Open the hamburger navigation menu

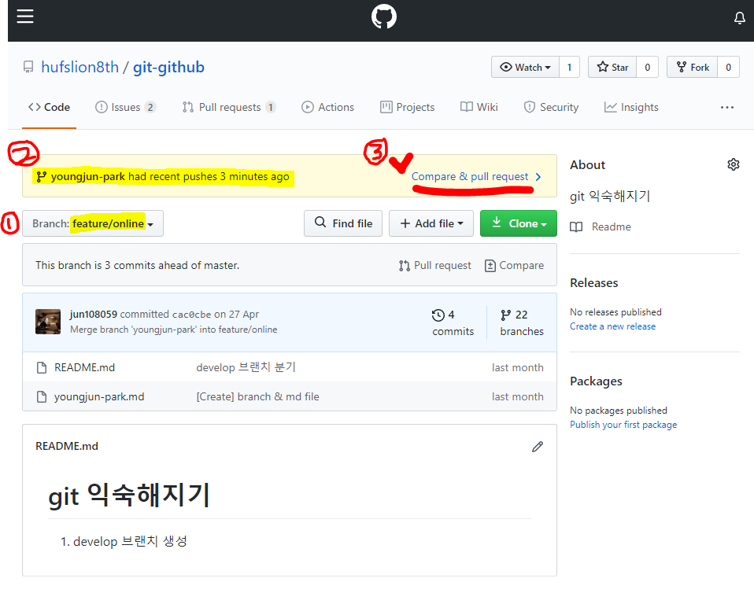pos(25,17)
